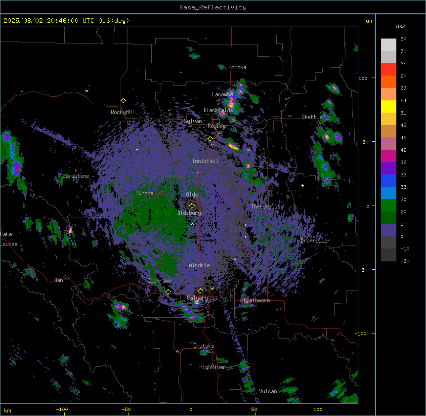Click the HighRiver label
This screenshot has height=416, width=426.
pyautogui.click(x=213, y=367)
